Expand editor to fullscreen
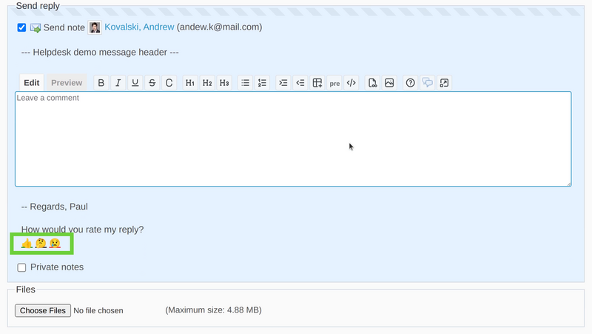Screen dimensions: 592x334 pos(444,83)
